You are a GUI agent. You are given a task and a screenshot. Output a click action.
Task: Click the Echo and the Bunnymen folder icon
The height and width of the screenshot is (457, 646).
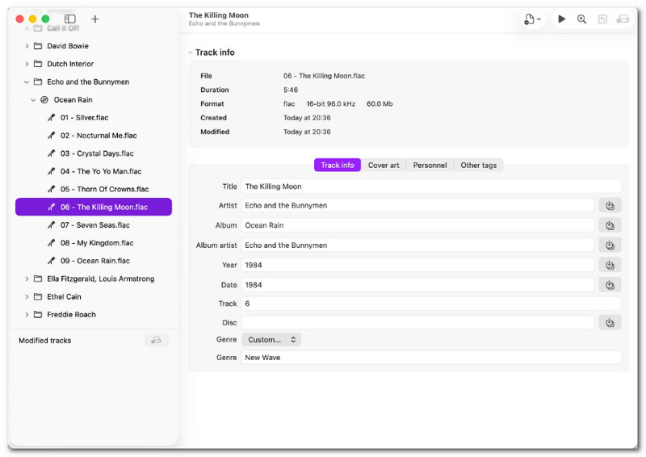38,82
